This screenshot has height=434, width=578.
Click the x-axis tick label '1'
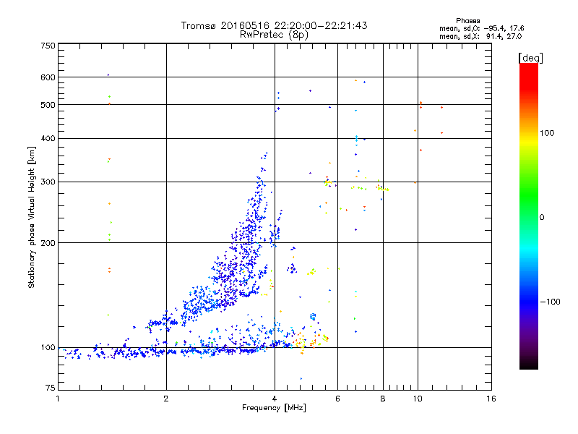click(x=58, y=399)
